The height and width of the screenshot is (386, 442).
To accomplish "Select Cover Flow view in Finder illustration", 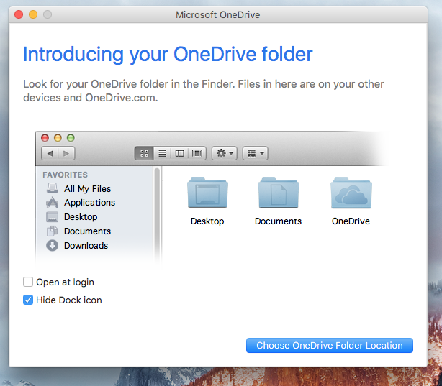I will (197, 153).
